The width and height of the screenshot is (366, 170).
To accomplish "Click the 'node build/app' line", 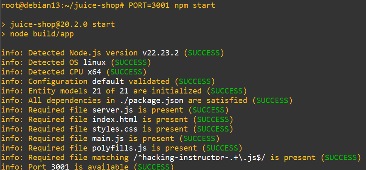I will [x=42, y=34].
